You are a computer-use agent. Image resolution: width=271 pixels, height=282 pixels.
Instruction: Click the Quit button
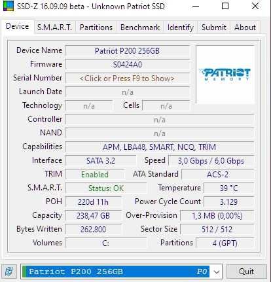(x=246, y=272)
